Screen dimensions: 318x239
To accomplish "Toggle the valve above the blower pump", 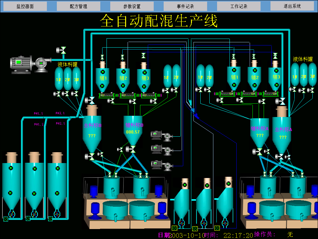I will (63, 50).
